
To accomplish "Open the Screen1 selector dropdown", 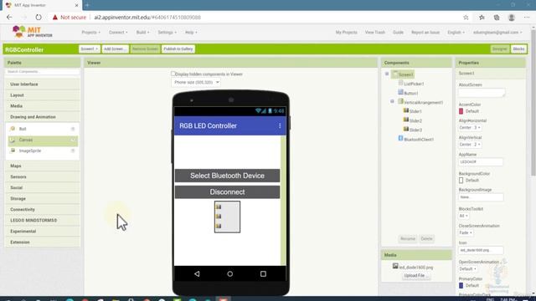I will pyautogui.click(x=90, y=48).
